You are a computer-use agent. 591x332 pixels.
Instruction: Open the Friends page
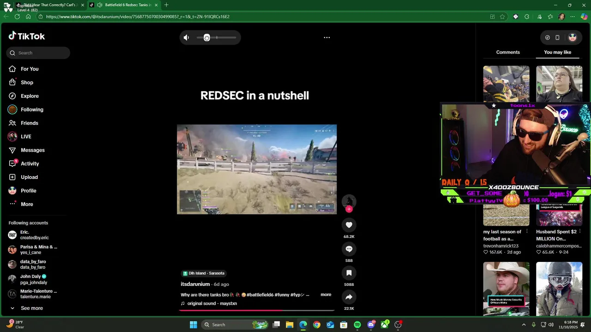click(x=30, y=123)
